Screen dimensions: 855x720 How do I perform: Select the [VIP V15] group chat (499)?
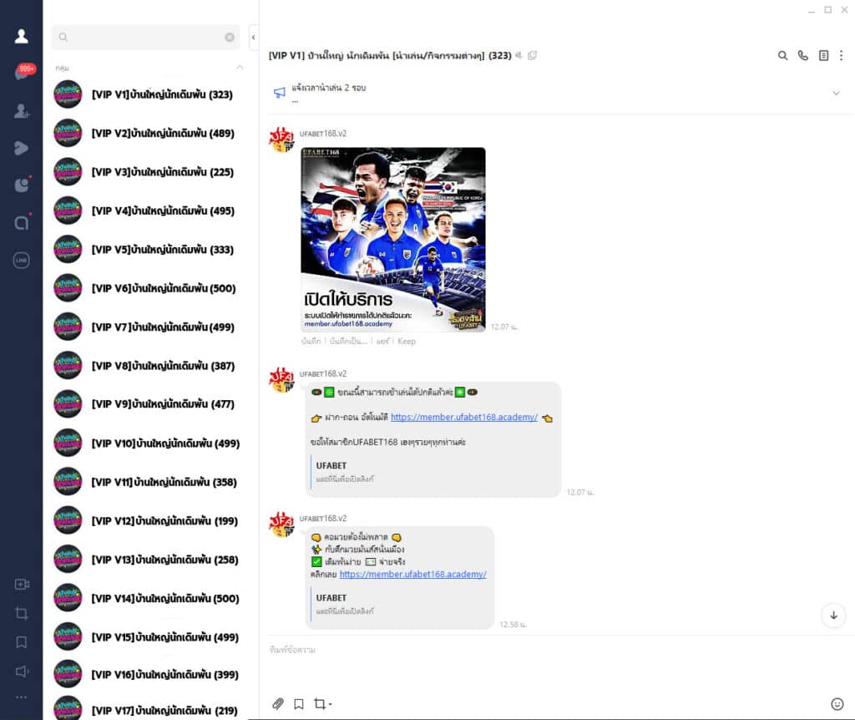point(149,636)
